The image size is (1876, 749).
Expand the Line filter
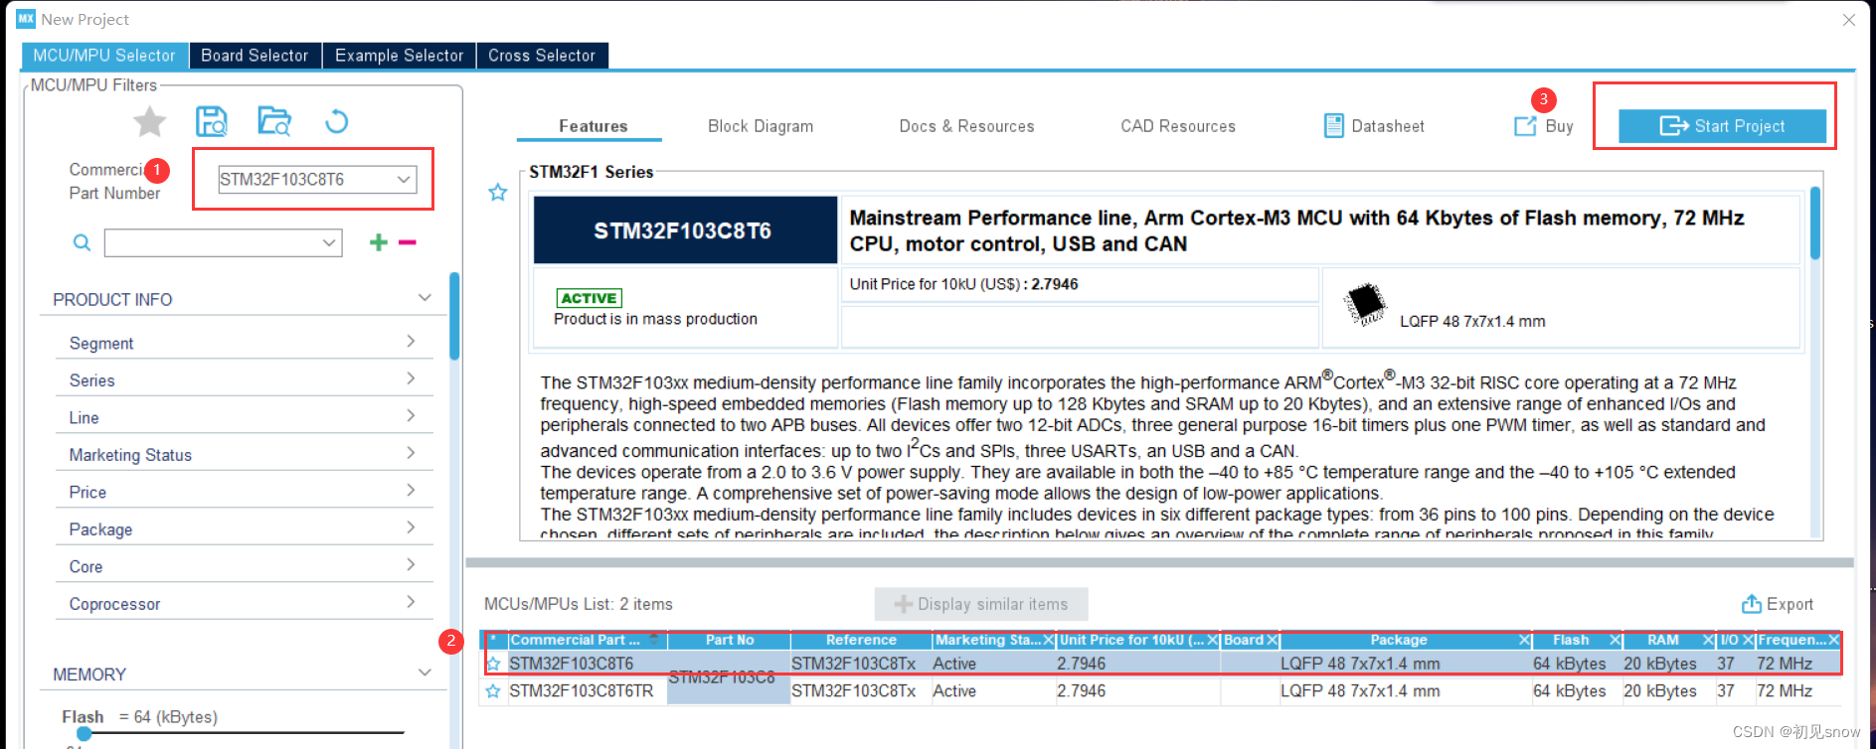pos(411,416)
